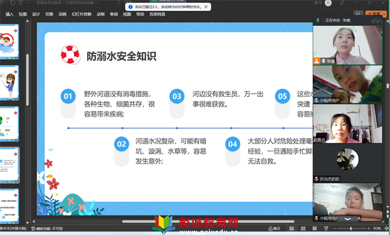Open the 幻灯片放映 slideshow tab
This screenshot has width=390, height=235.
[x=82, y=14]
